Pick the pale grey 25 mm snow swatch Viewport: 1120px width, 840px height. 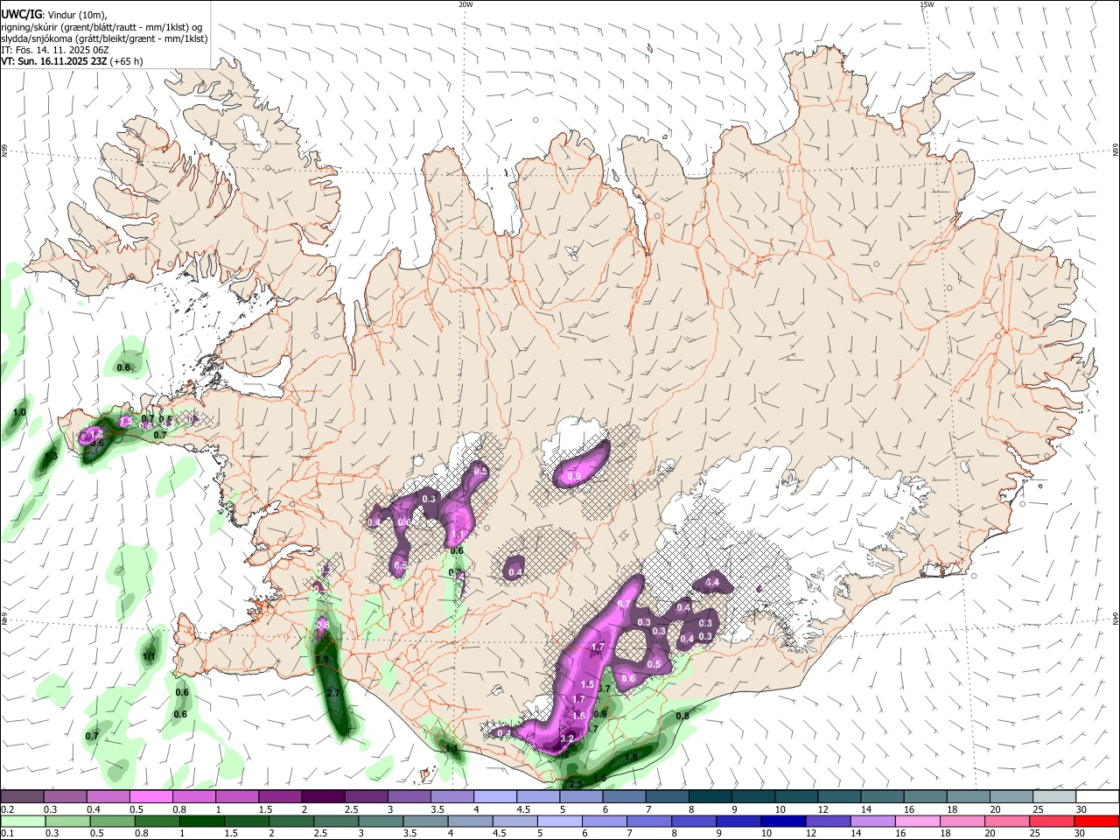pyautogui.click(x=1053, y=797)
